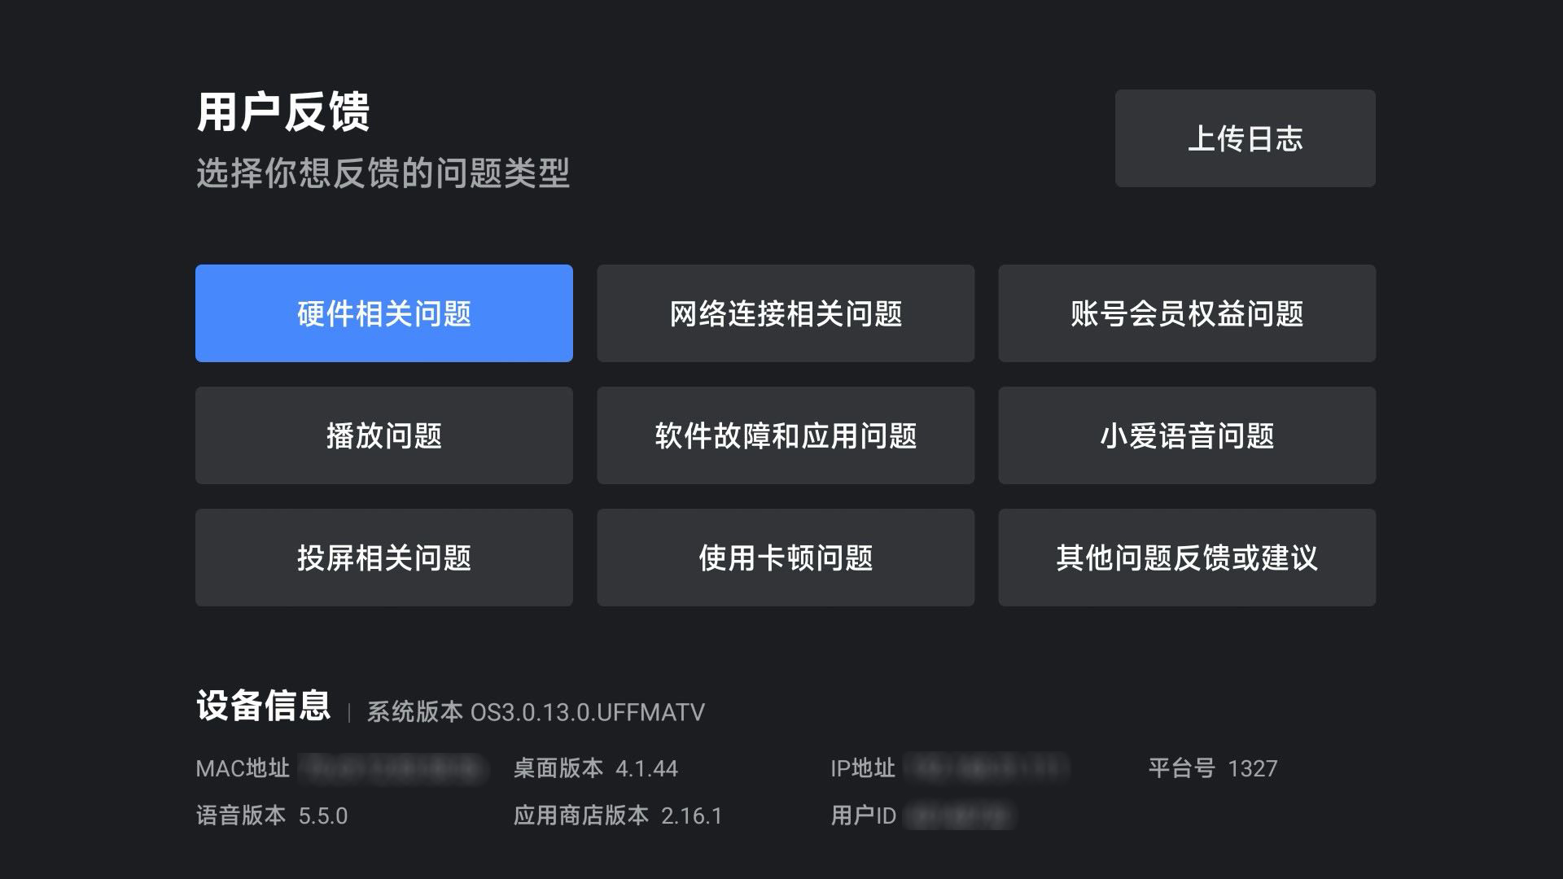Screen dimensions: 1563x879
Task: Choose 账号会员权益问题 account membership option
Action: (1186, 313)
